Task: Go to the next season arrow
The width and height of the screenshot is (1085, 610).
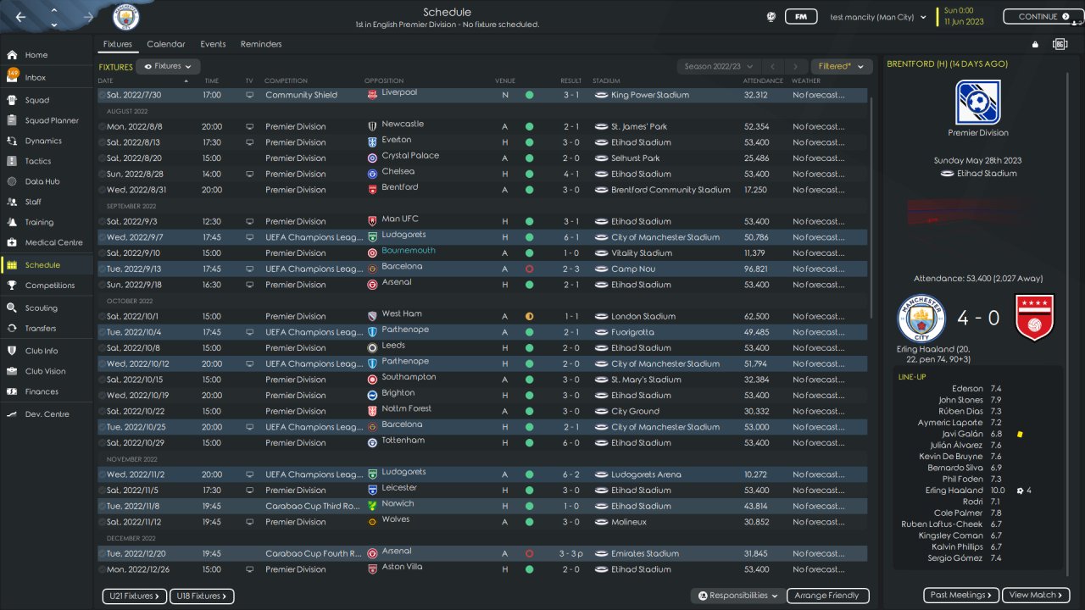Action: coord(795,66)
